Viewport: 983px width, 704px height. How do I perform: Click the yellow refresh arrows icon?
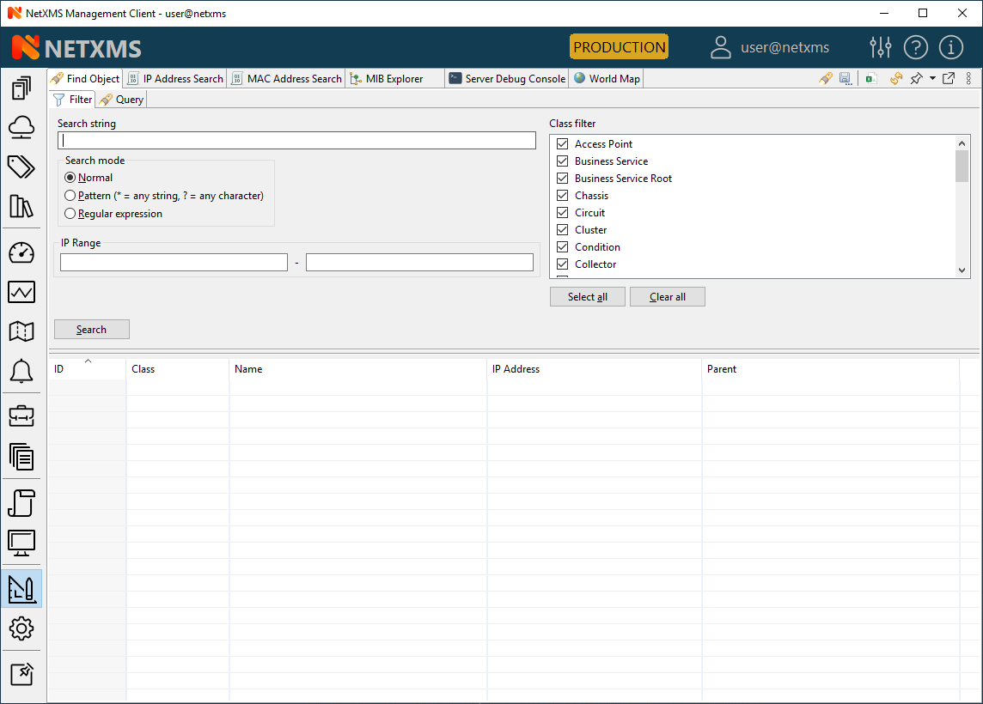895,79
